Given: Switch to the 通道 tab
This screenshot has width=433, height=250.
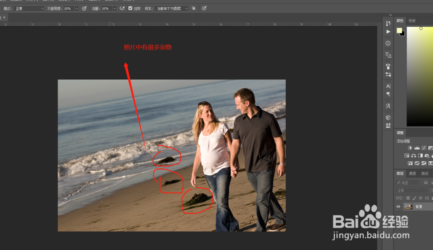Looking at the screenshot, I should click(x=412, y=173).
